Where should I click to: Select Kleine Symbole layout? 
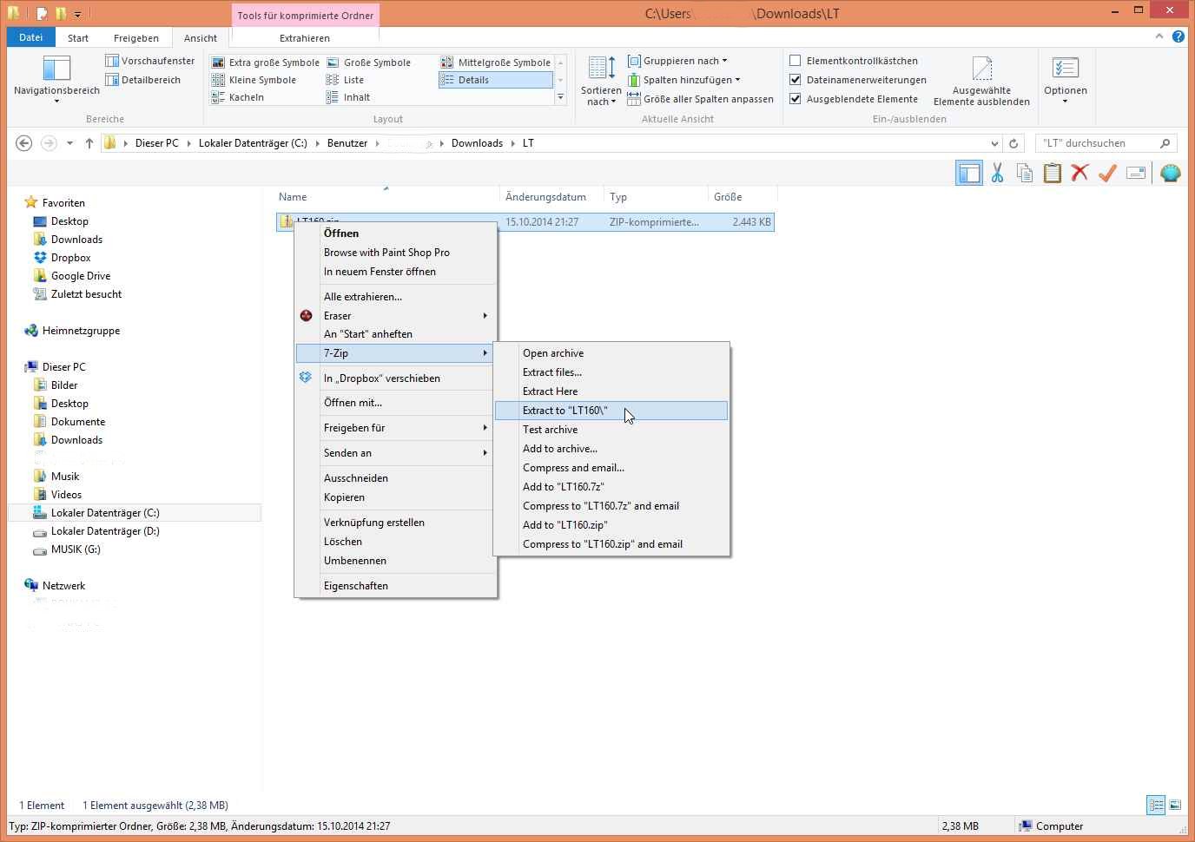click(254, 80)
